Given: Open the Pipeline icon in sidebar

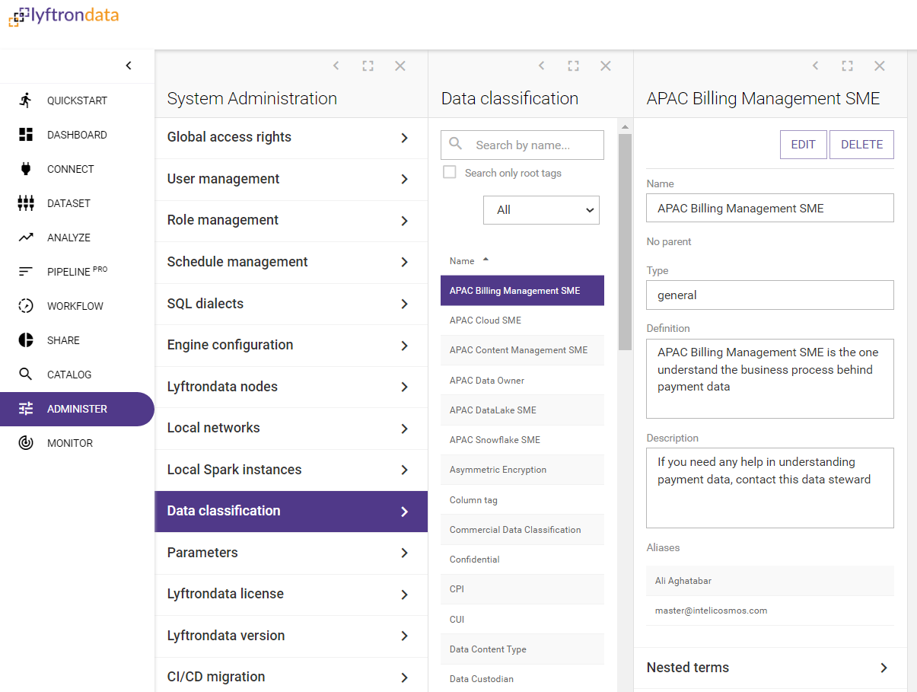Looking at the screenshot, I should (26, 272).
